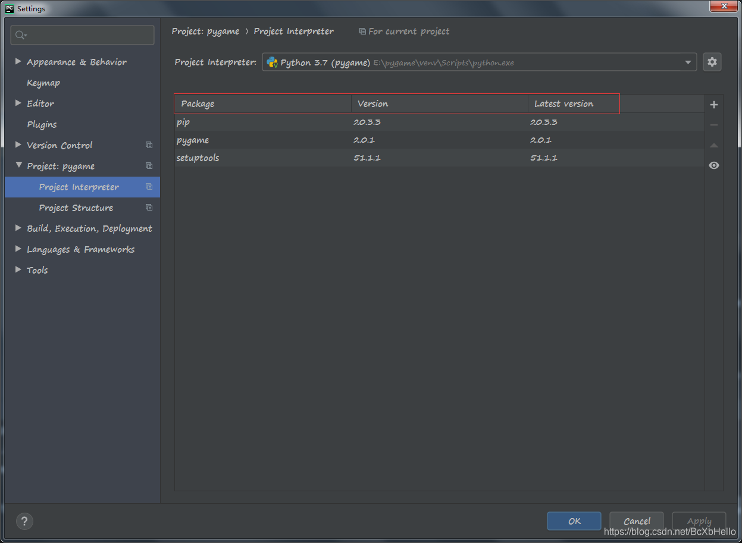
Task: Expand Appearance & Behavior section
Action: tap(18, 62)
